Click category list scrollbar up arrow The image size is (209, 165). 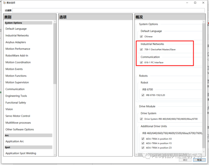tap(55, 22)
